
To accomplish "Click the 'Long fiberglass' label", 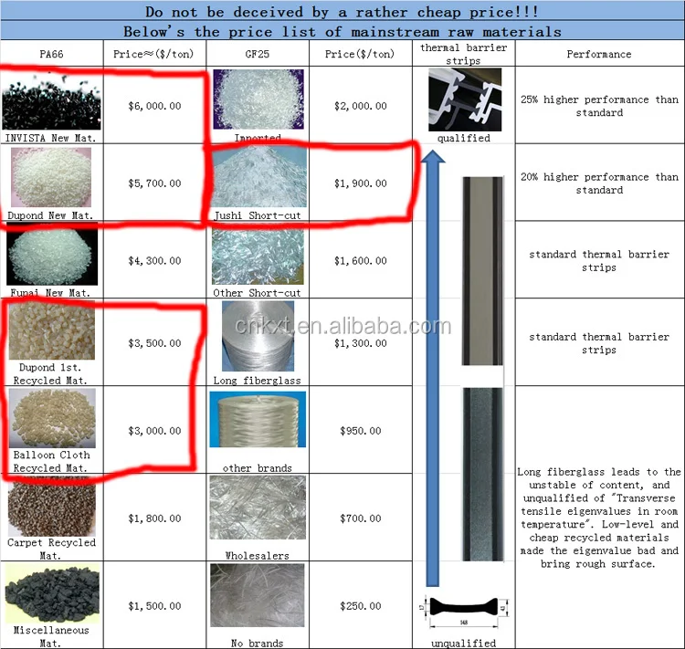I will pos(258,381).
